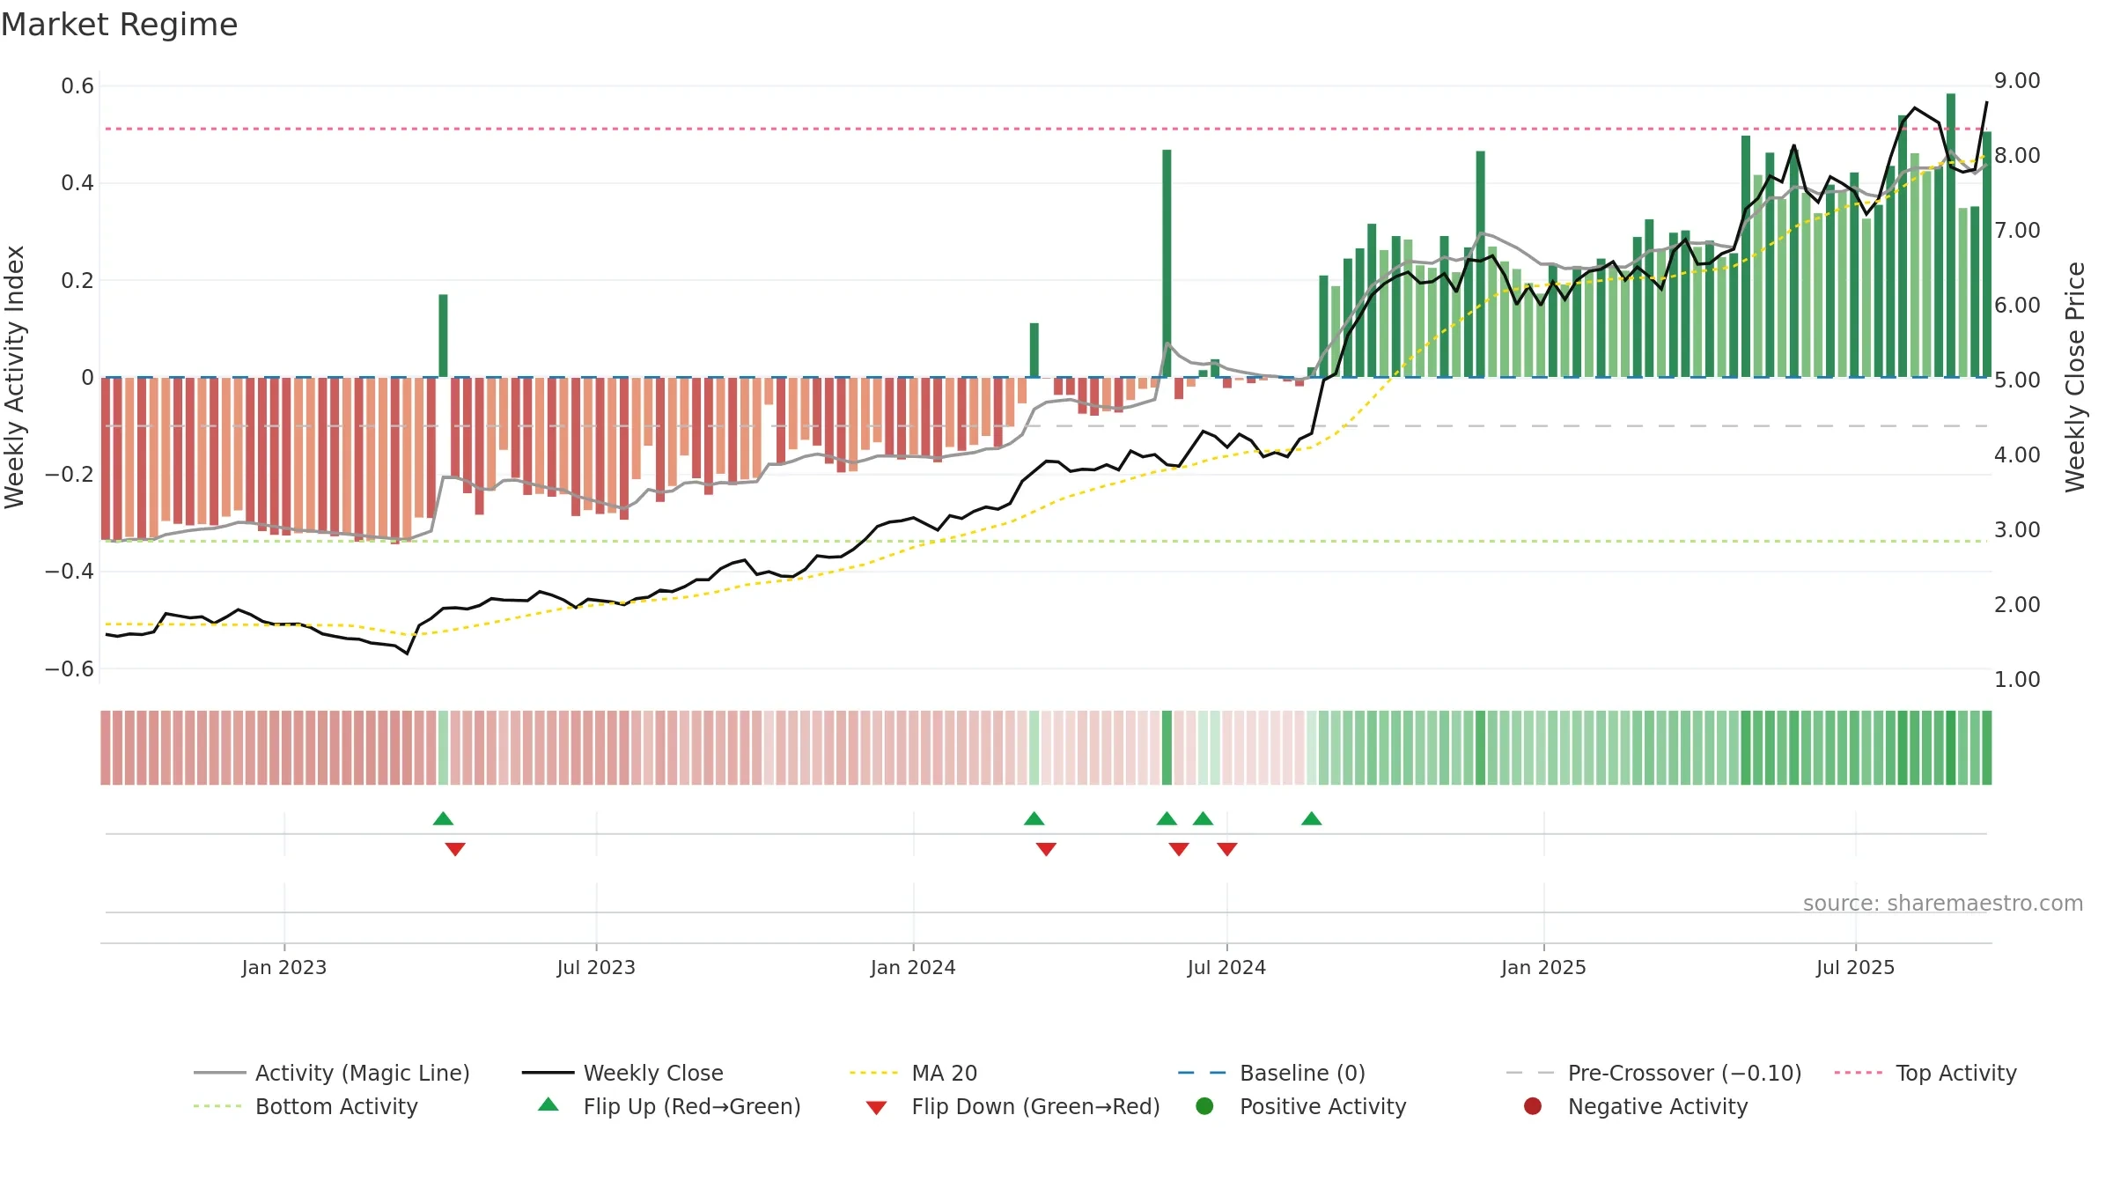Toggle the Bottom Activity legend entry
This screenshot has width=2113, height=1189.
[306, 1106]
